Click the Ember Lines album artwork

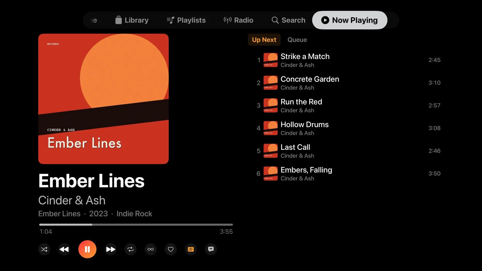point(103,99)
